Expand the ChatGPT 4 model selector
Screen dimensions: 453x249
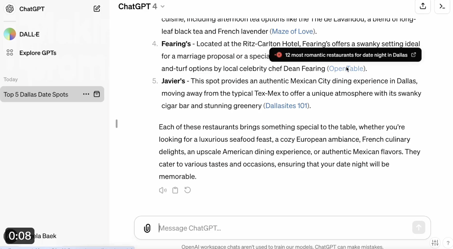141,6
